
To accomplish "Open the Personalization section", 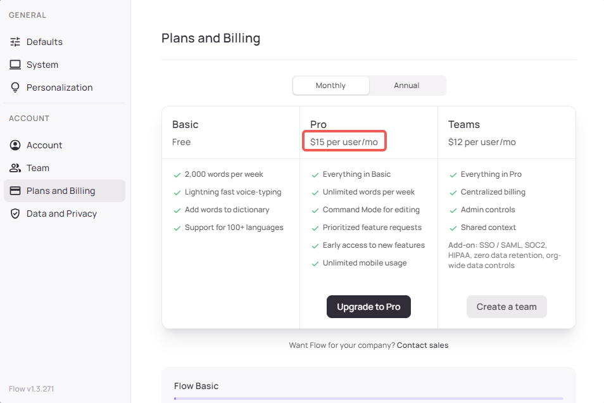I will (60, 87).
